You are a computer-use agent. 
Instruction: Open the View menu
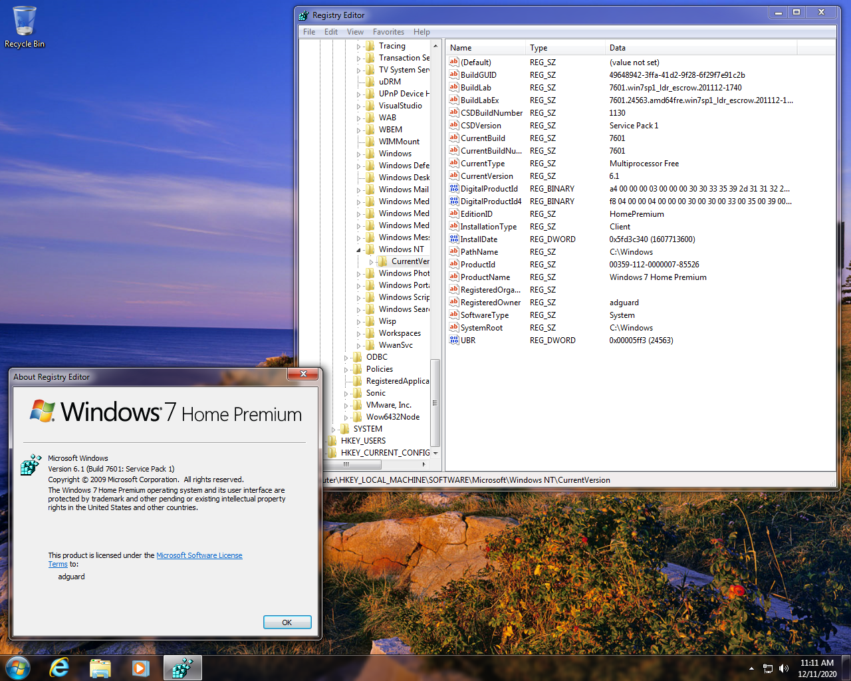[355, 31]
